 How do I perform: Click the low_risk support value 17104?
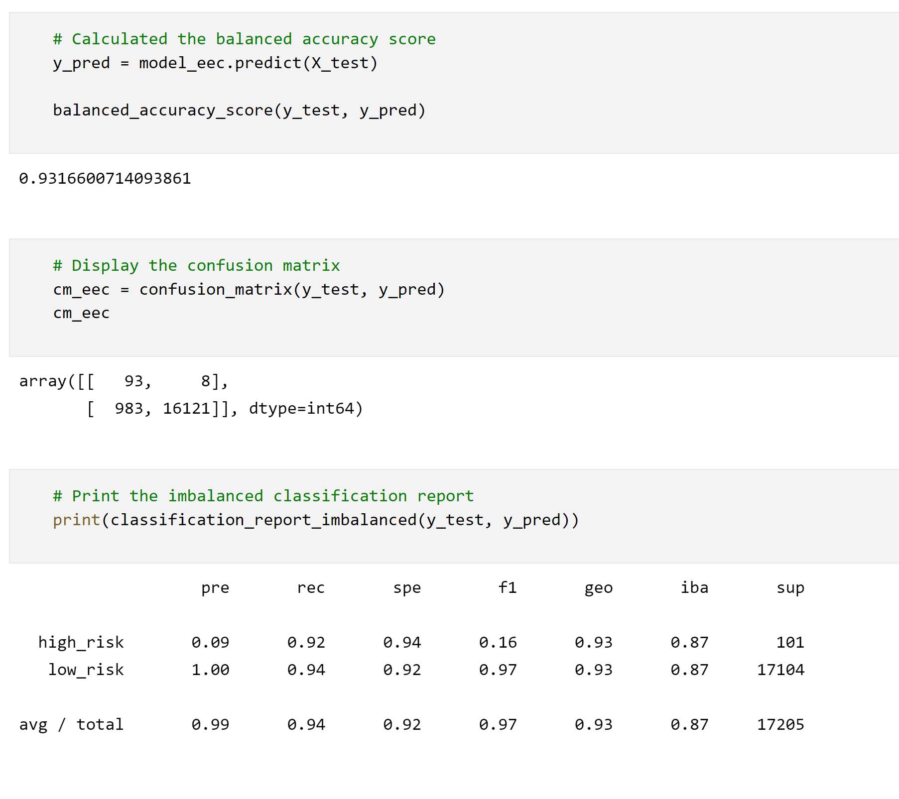(780, 670)
